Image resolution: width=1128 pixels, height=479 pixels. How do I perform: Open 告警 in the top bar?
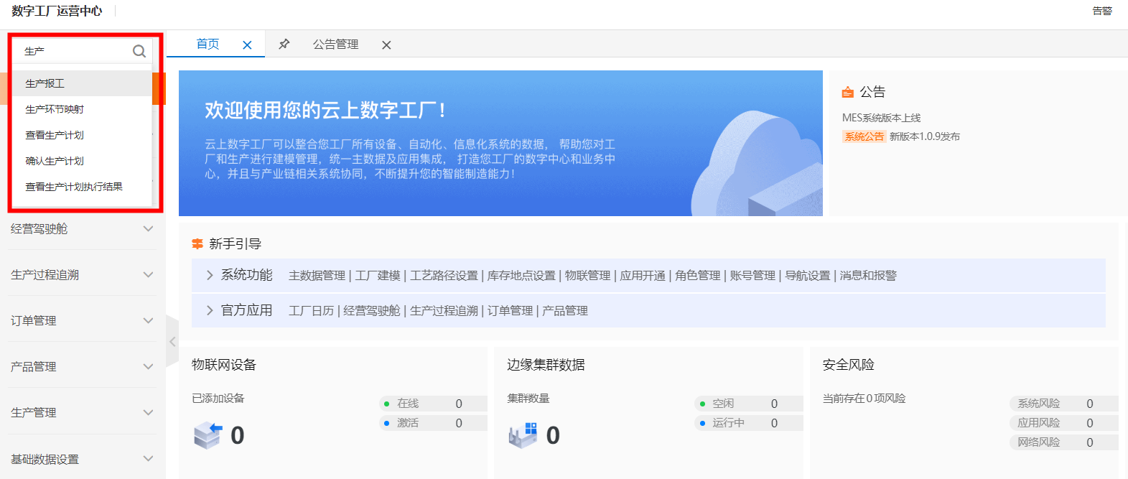[x=1102, y=11]
